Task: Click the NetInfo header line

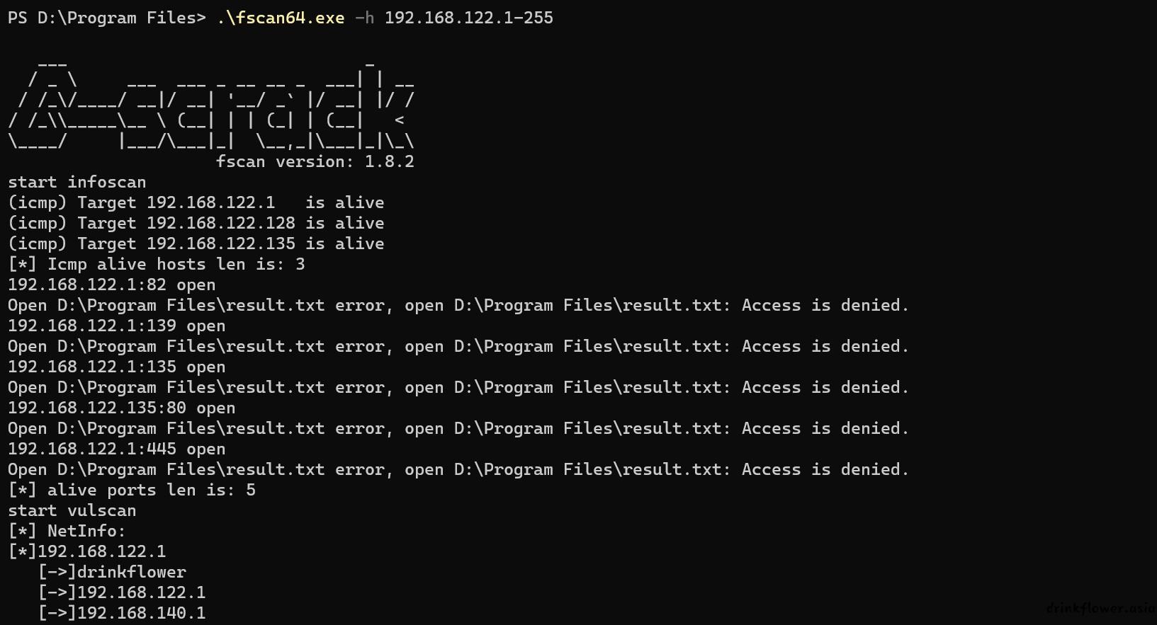Action: (x=67, y=531)
